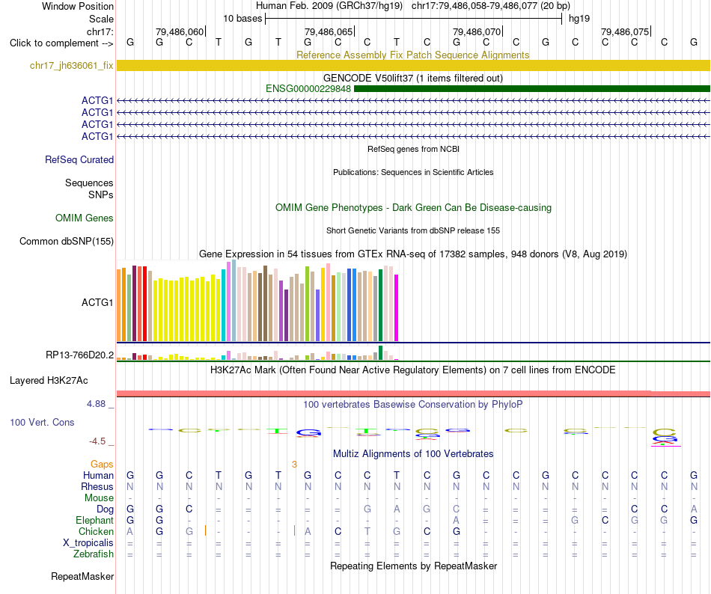Click the 79,486,065 position tick label
The height and width of the screenshot is (594, 711).
[x=329, y=31]
